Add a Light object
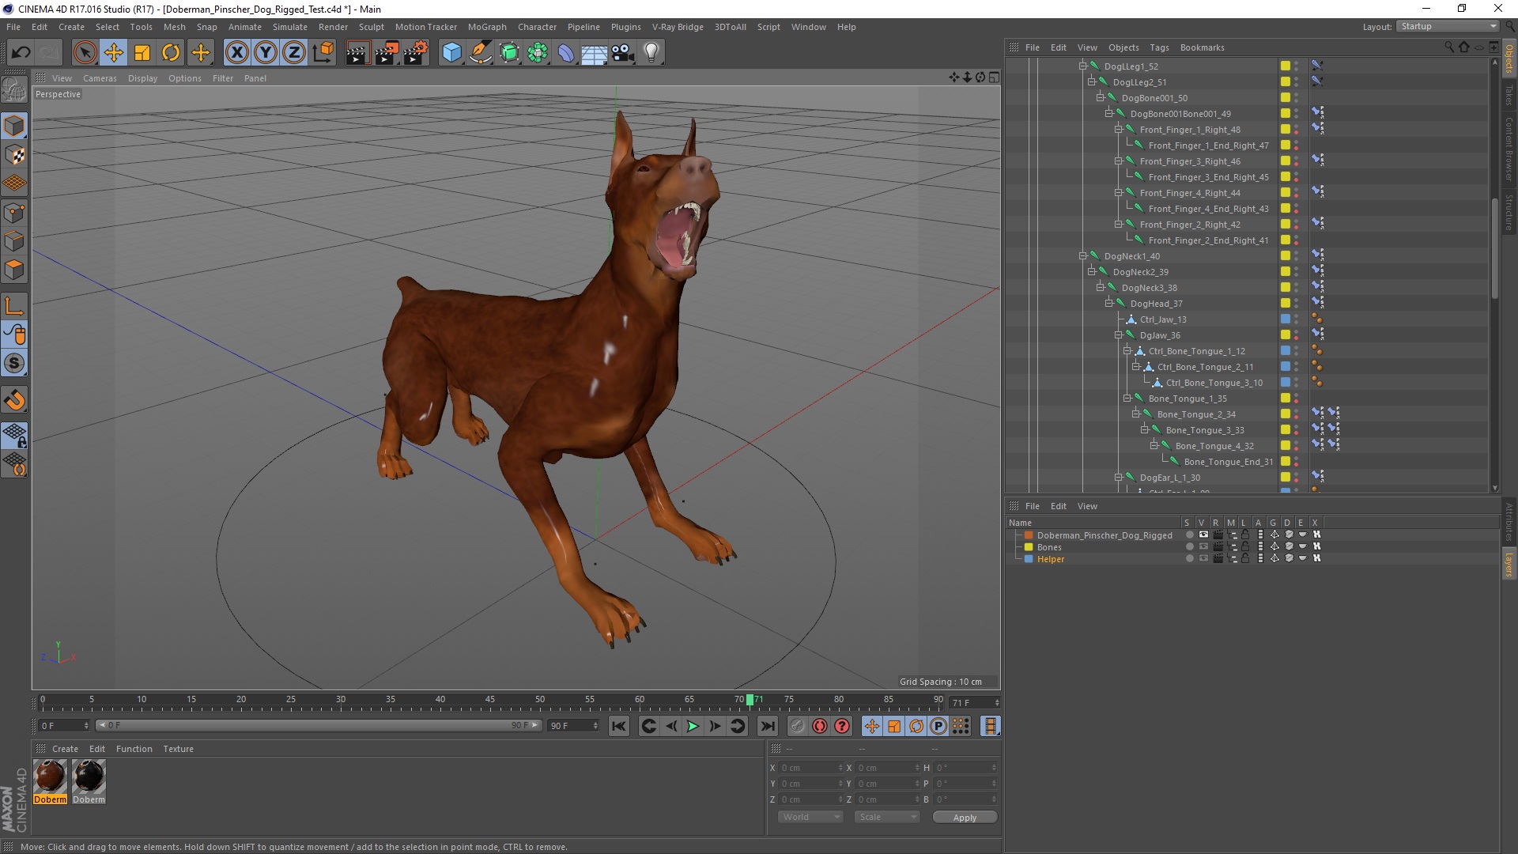 [651, 53]
